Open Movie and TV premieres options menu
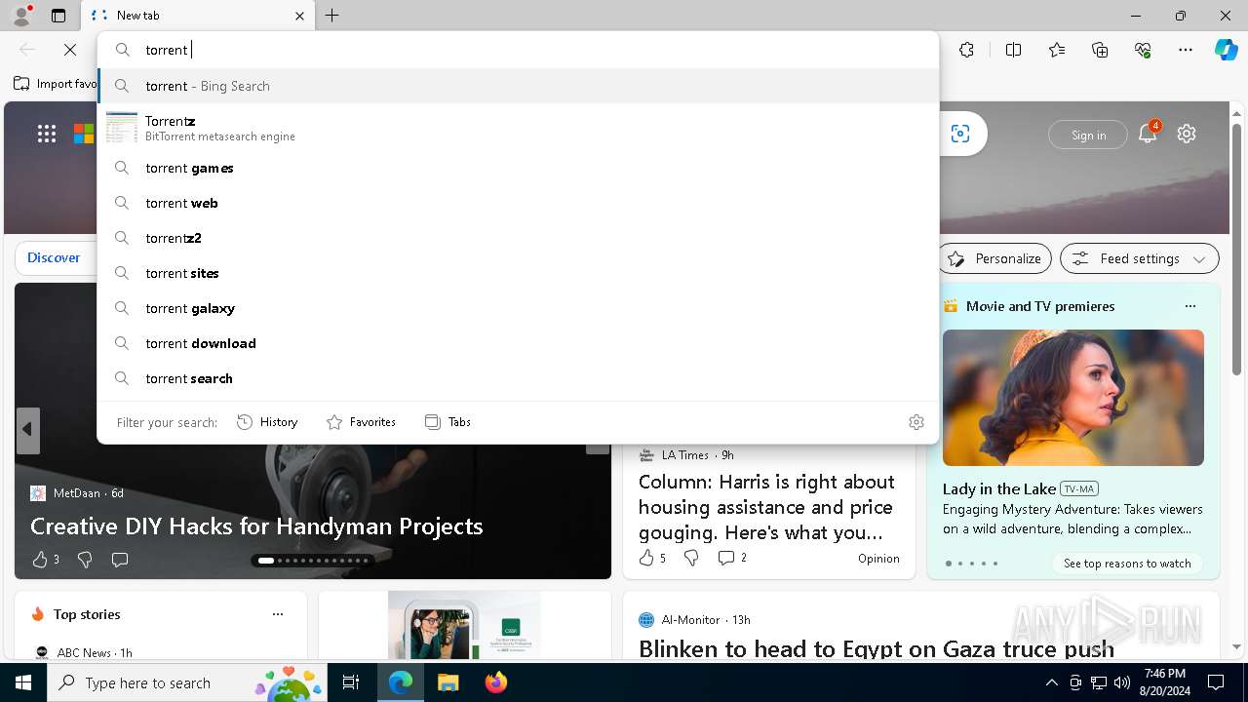Viewport: 1248px width, 702px height. click(1189, 306)
